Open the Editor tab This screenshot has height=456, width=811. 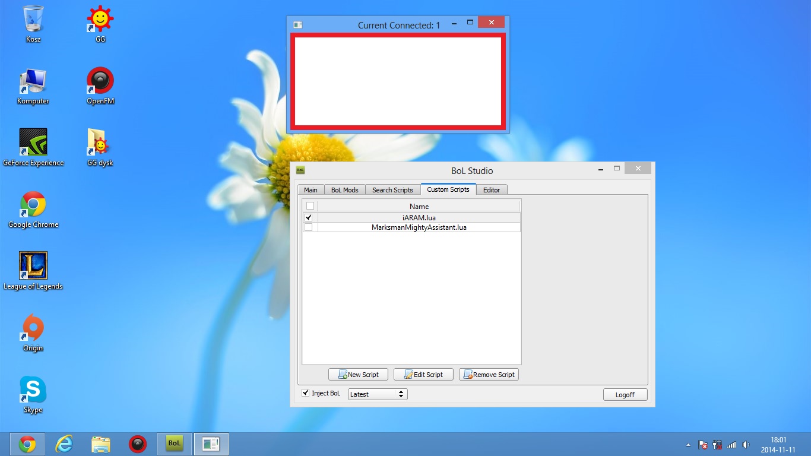coord(492,190)
